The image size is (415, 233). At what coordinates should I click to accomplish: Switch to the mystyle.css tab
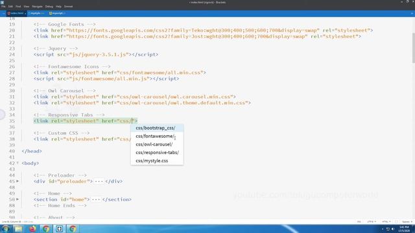tap(36, 13)
